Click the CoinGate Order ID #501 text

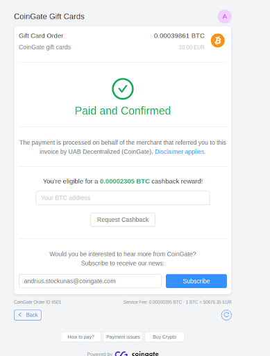[37, 302]
